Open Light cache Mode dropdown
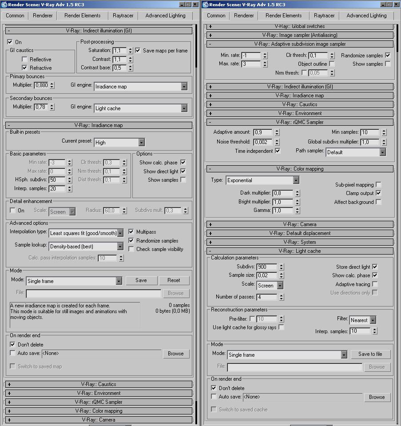Screen dimensions: 401x426 [x=287, y=354]
